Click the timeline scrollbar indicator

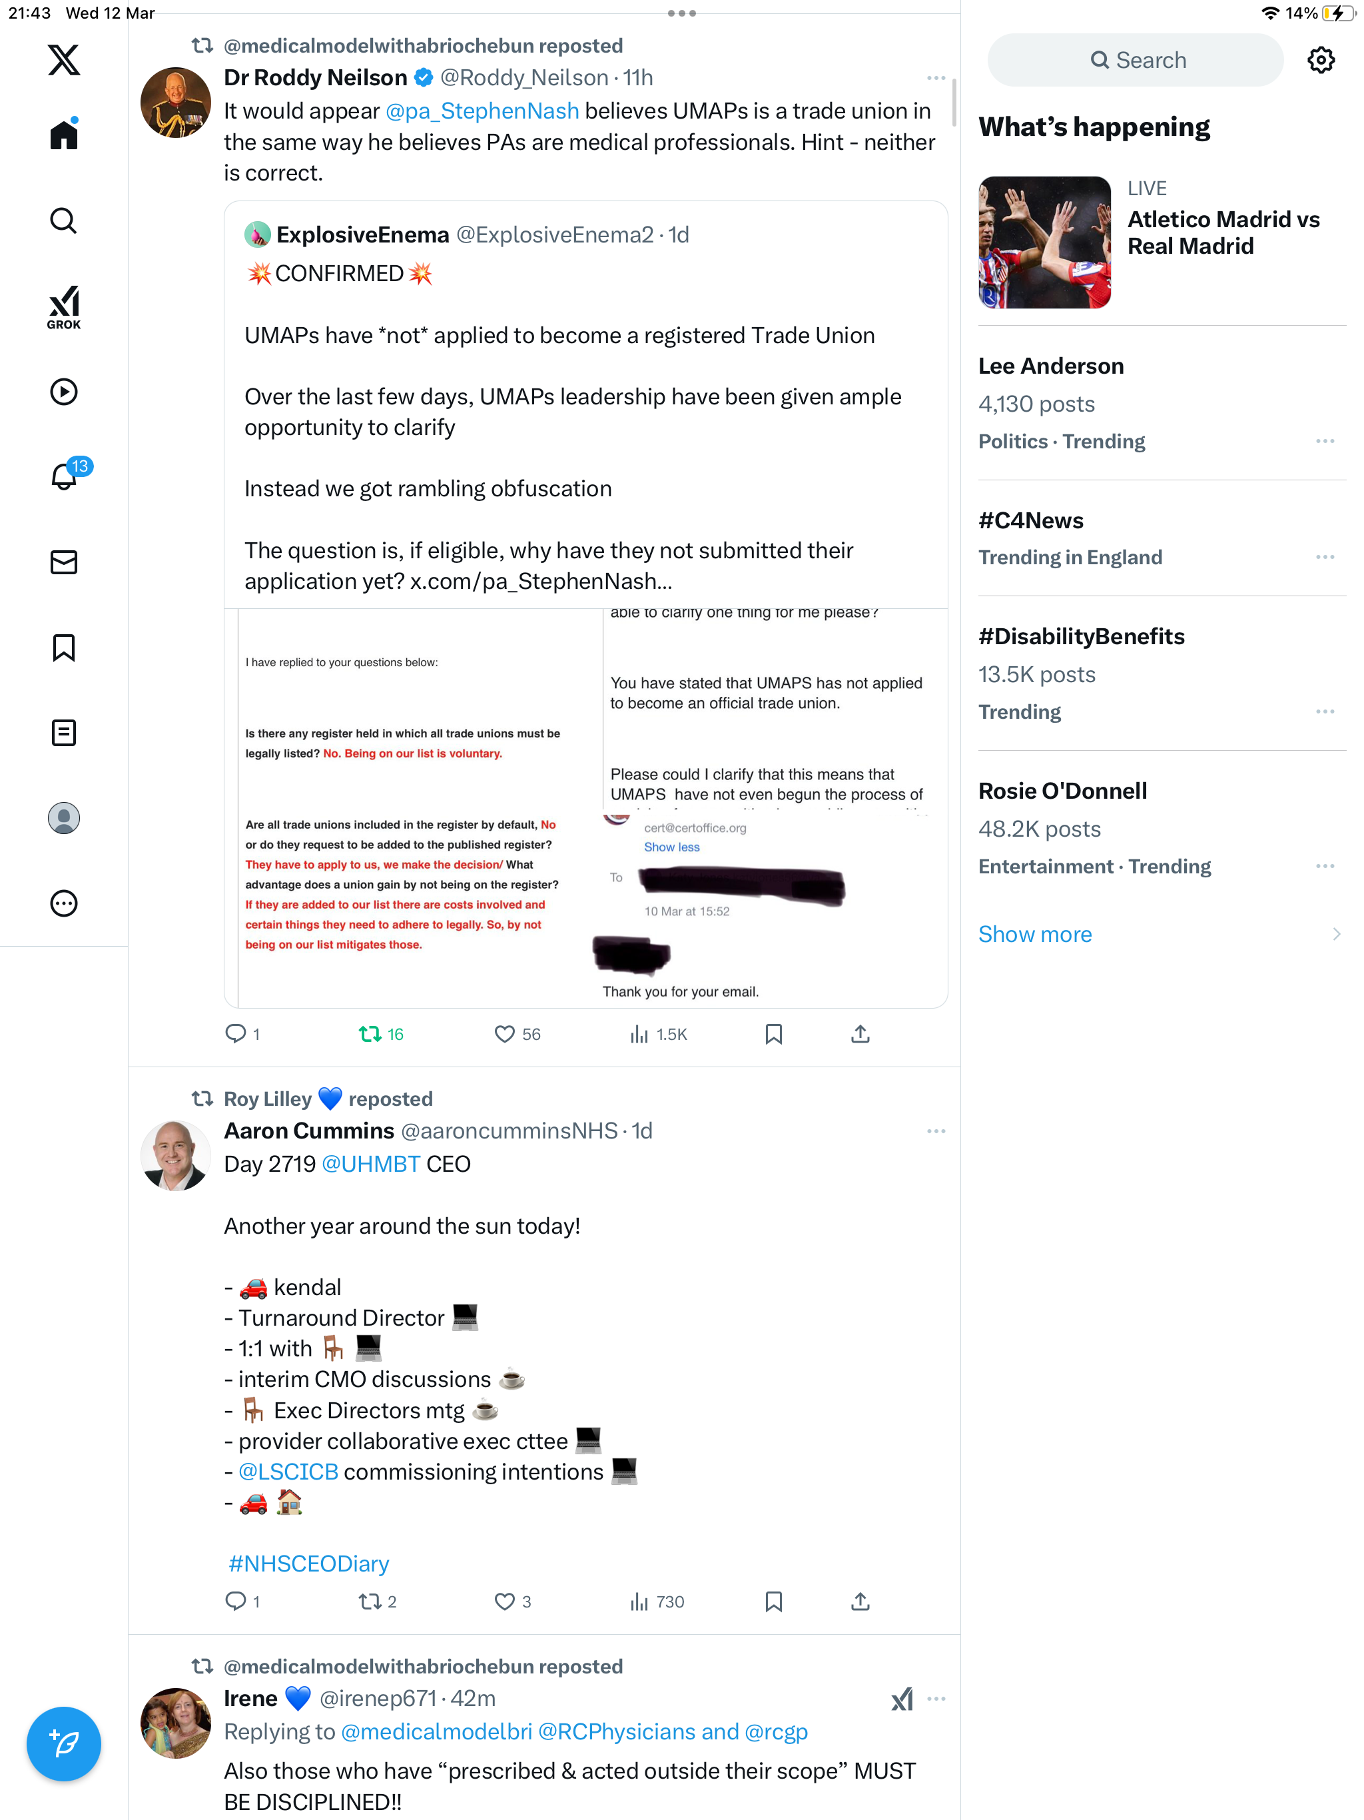954,103
